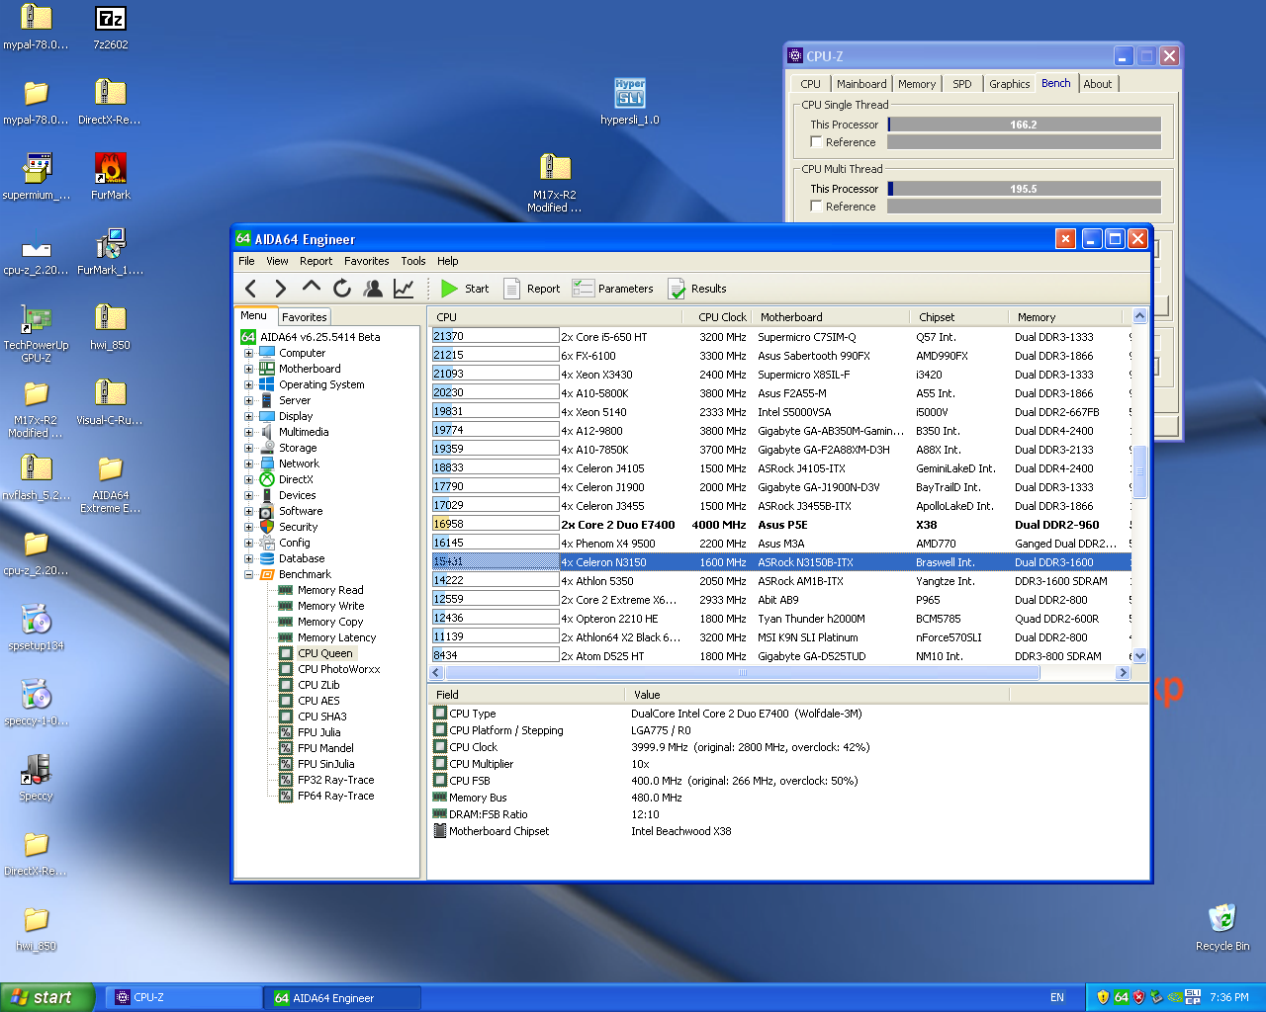Click the Parameters toolbar button

pos(613,289)
